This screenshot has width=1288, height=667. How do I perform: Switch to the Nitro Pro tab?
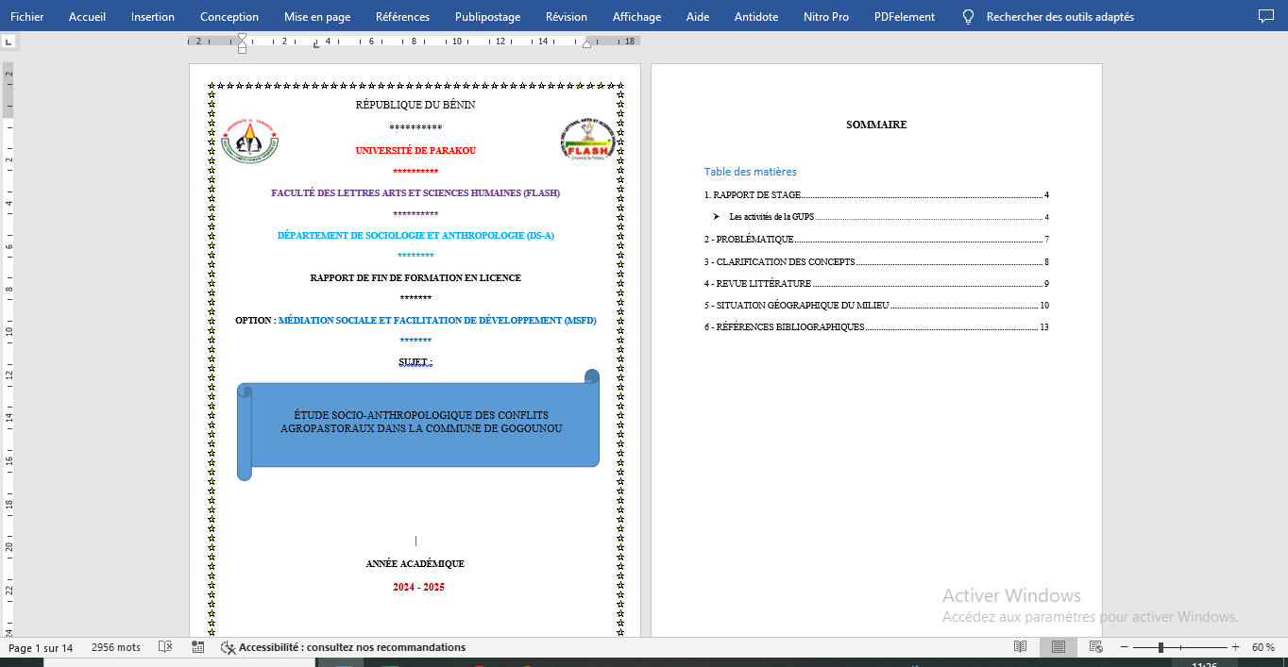pos(826,17)
